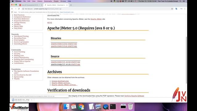Click the page vertical scrollbar
The height and width of the screenshot is (111, 197).
186,60
